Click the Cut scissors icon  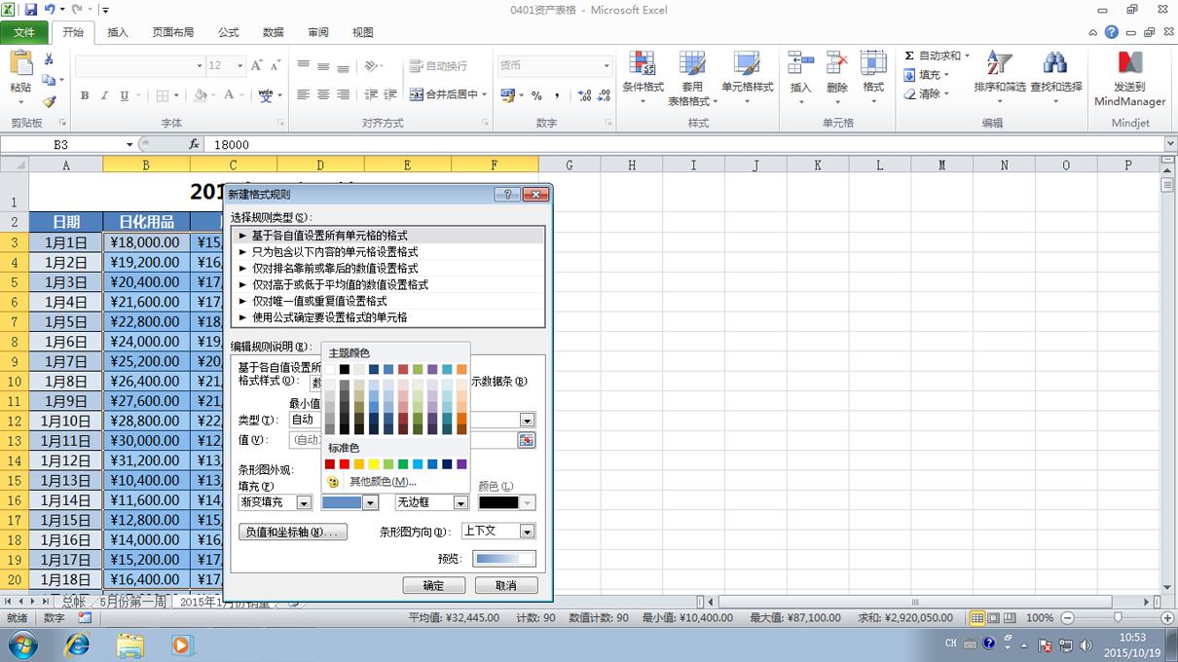(x=49, y=60)
